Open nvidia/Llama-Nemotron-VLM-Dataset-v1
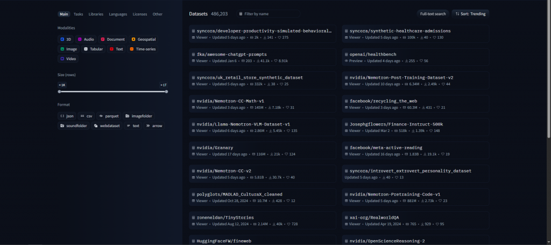This screenshot has width=551, height=245. pos(263,127)
